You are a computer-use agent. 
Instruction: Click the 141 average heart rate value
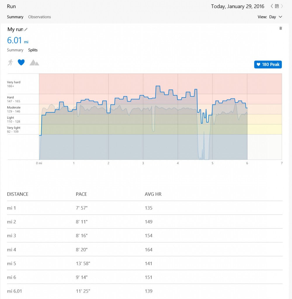coord(149,264)
